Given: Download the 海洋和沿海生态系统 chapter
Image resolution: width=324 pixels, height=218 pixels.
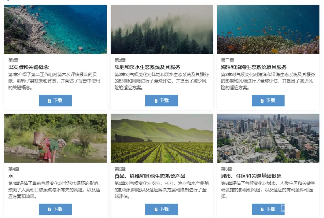Looking at the screenshot, I should pyautogui.click(x=268, y=100).
